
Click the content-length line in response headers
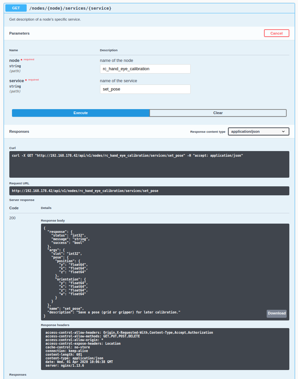pyautogui.click(x=64, y=355)
